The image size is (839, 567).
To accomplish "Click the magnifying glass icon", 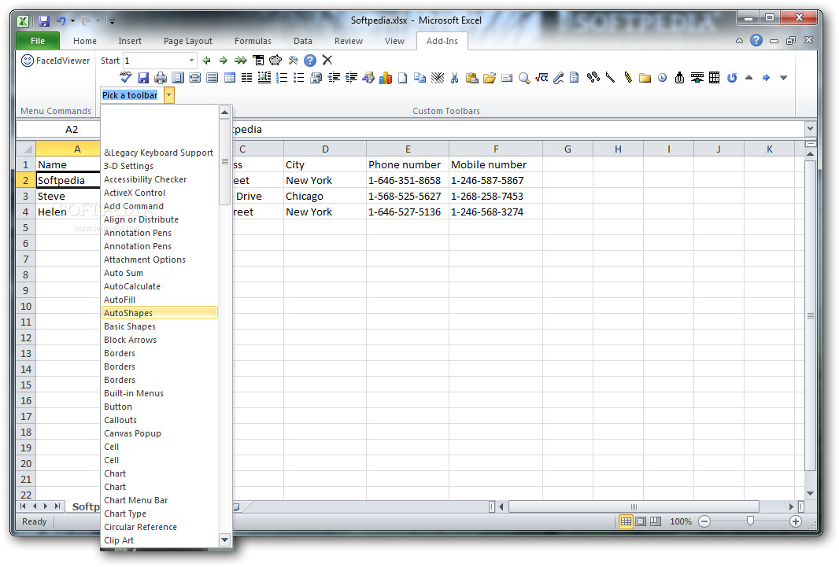I will point(524,78).
